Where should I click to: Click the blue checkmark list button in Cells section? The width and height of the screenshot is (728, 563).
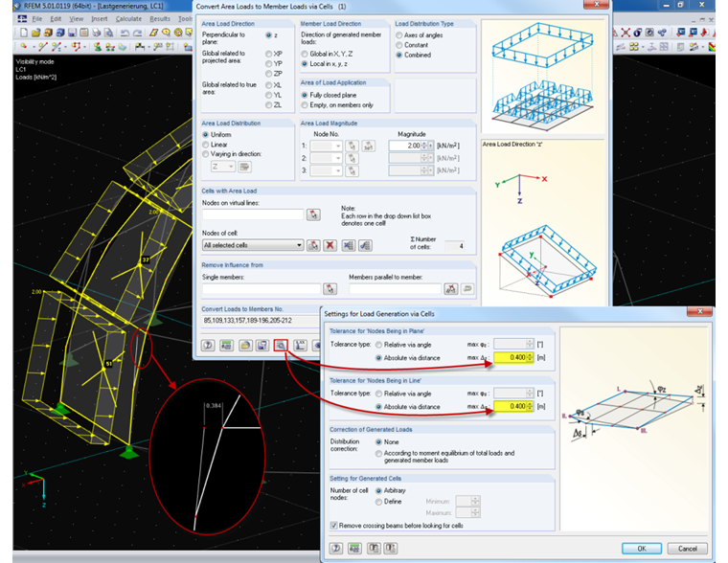pyautogui.click(x=365, y=245)
